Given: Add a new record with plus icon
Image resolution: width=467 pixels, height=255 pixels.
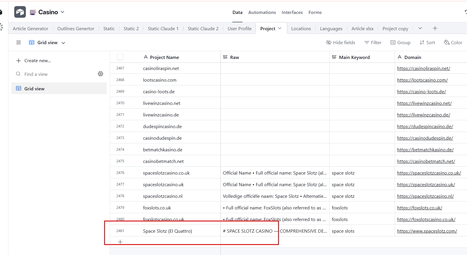Looking at the screenshot, I should 120,242.
